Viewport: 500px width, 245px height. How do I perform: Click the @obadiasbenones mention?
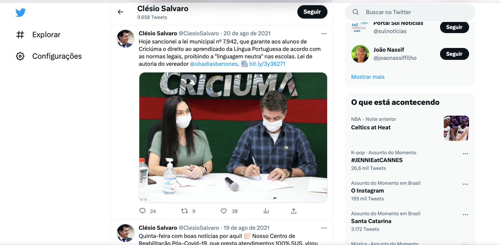[213, 64]
